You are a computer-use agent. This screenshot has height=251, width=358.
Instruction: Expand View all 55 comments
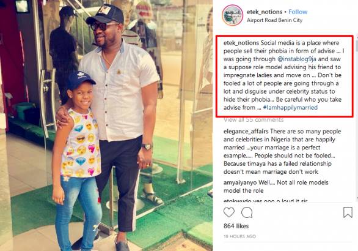[254, 119]
